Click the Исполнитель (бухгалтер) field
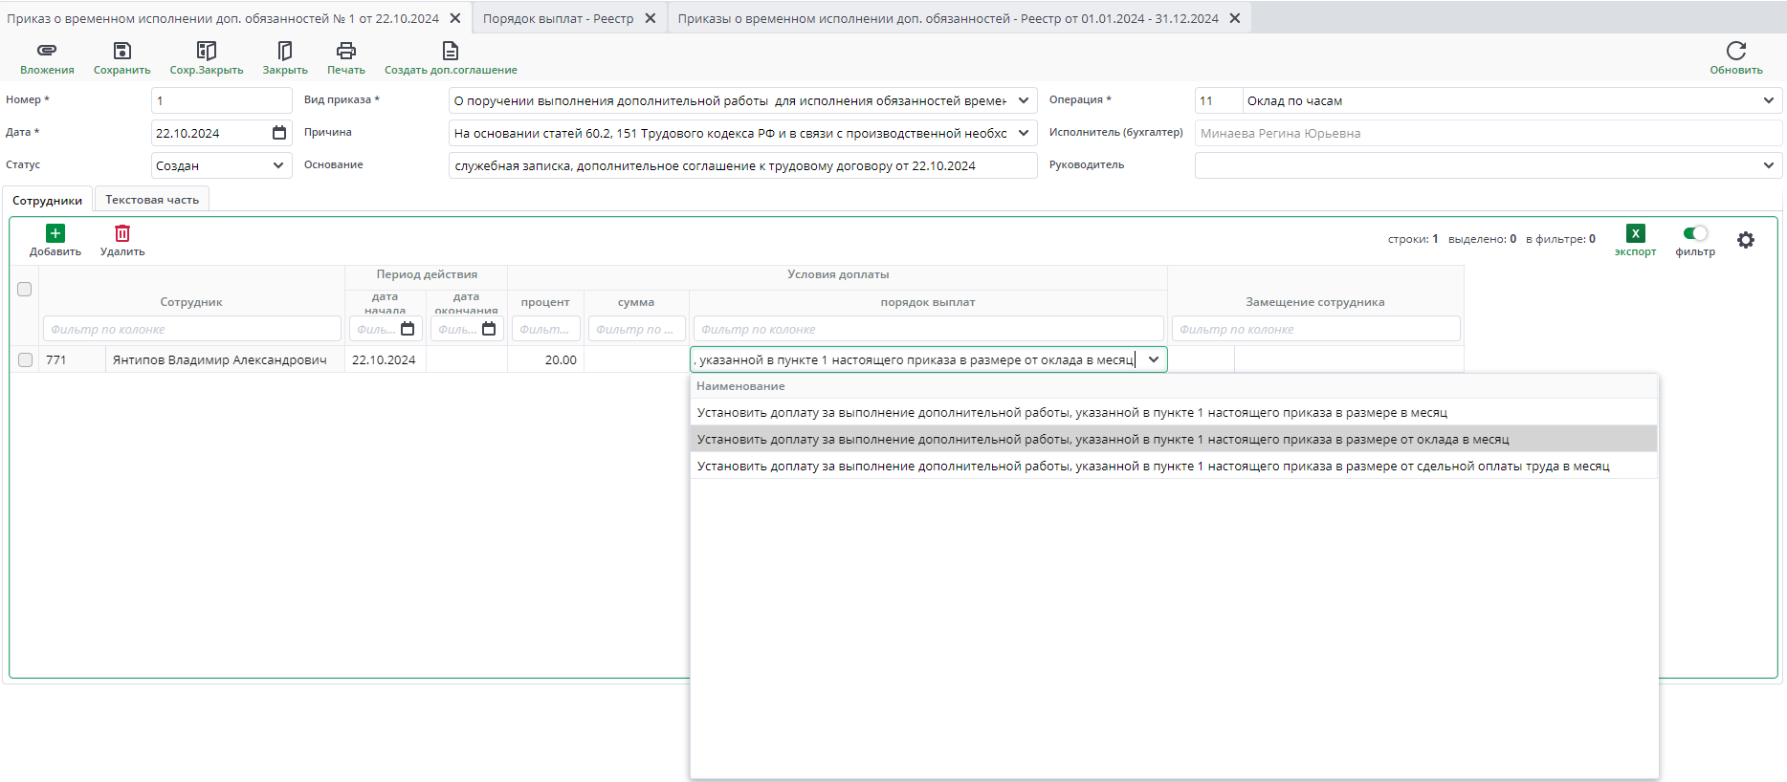Screen dimensions: 1787x782 1489,133
